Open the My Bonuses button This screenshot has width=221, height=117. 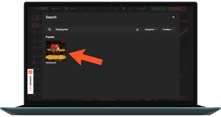tap(176, 9)
